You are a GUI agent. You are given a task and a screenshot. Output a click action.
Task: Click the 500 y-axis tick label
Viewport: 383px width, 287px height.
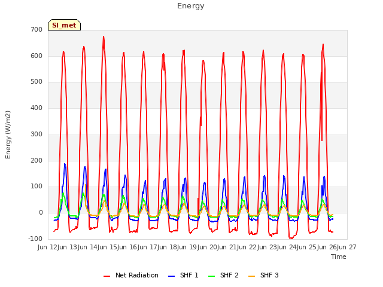point(37,82)
